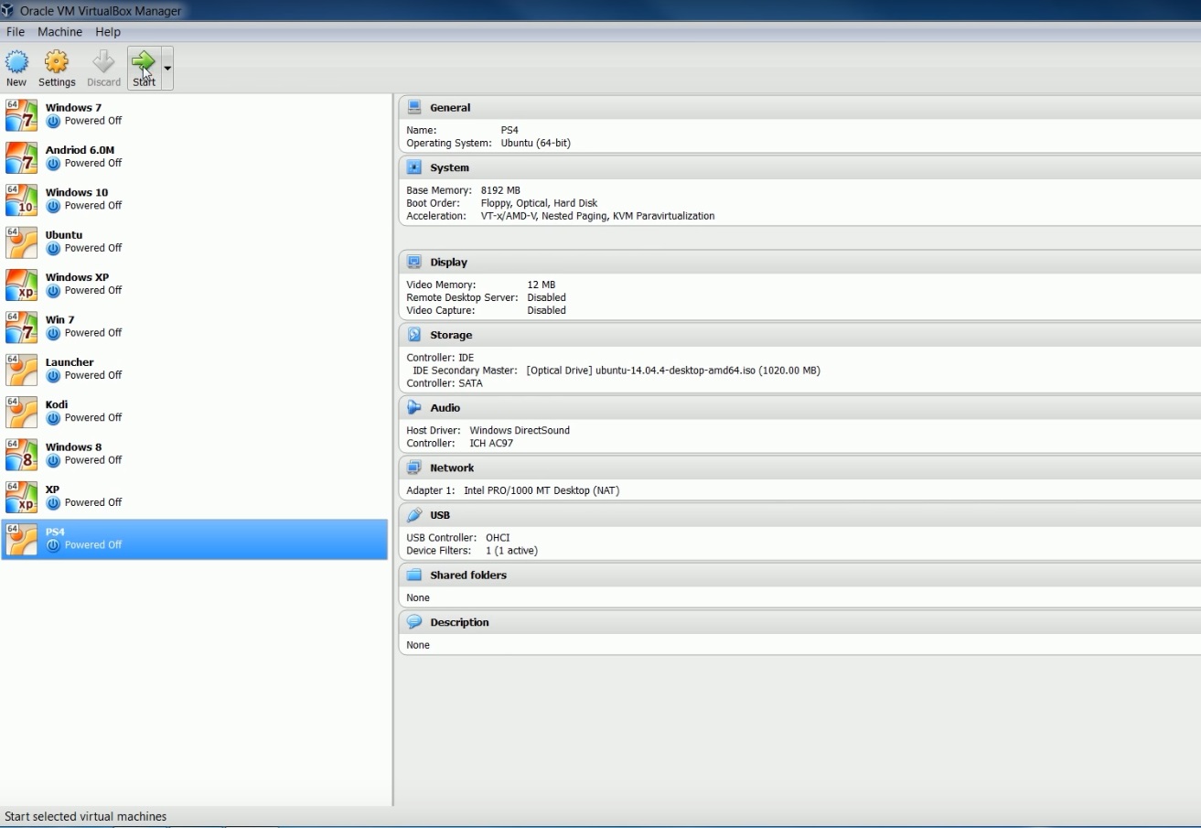The width and height of the screenshot is (1201, 828).
Task: Click the Discard toolbar icon
Action: (103, 62)
